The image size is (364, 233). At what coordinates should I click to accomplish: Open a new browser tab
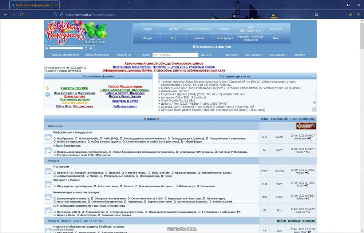pos(64,5)
